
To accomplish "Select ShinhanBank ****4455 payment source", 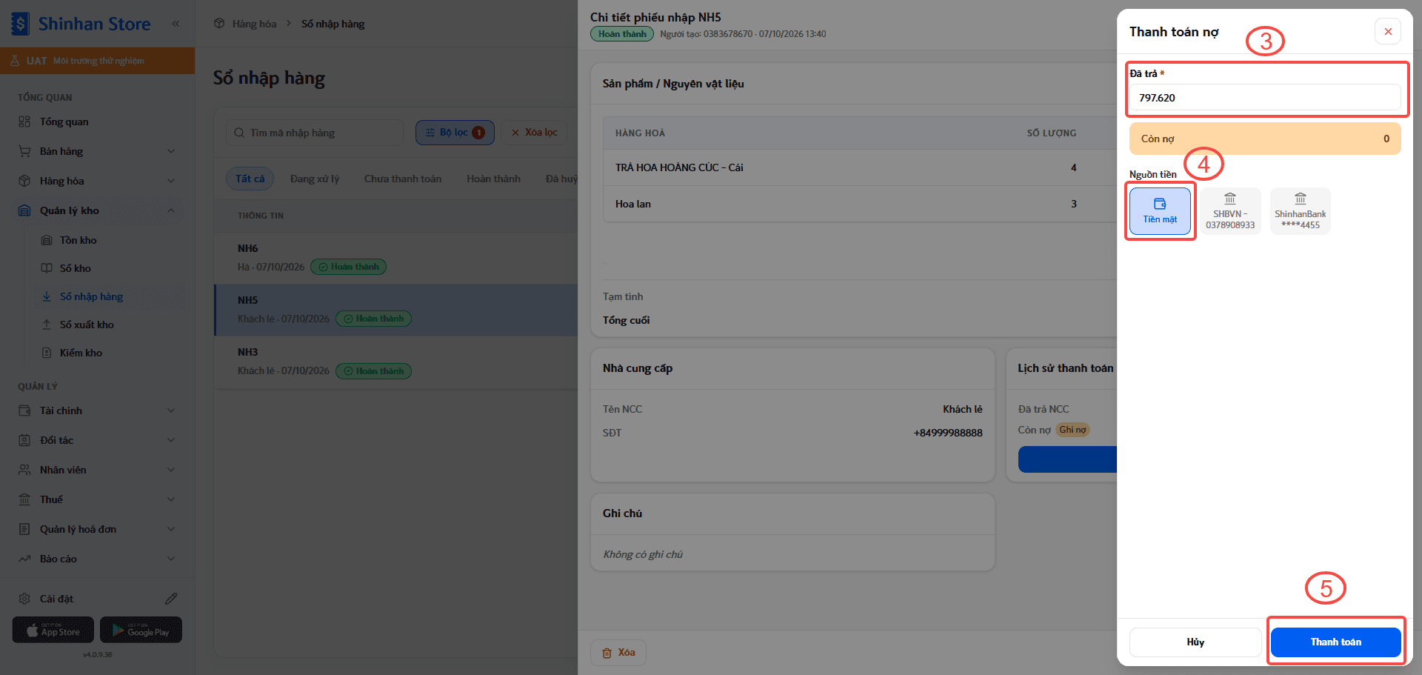I will (x=1301, y=211).
